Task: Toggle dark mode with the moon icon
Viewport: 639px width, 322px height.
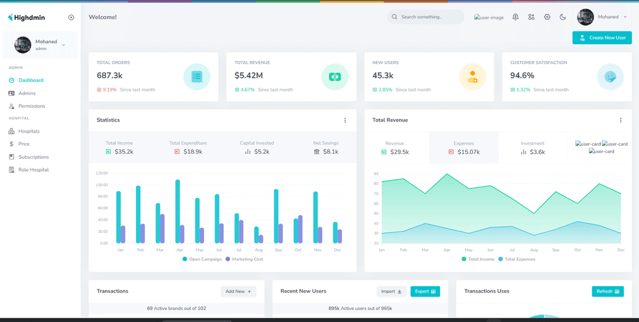Action: point(563,17)
